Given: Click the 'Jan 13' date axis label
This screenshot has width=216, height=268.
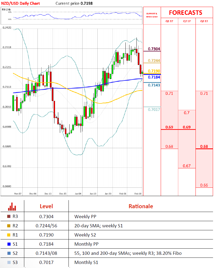Looking at the screenshot, I should [x=93, y=194].
